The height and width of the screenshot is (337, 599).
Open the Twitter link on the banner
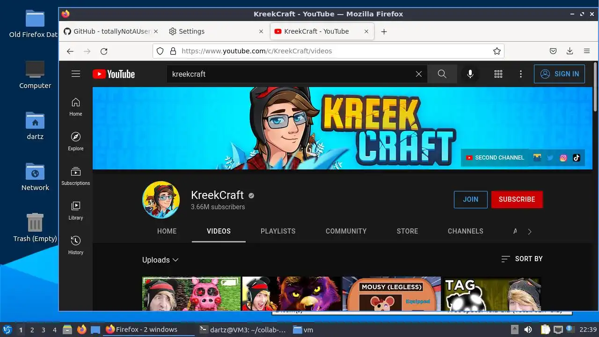(550, 158)
